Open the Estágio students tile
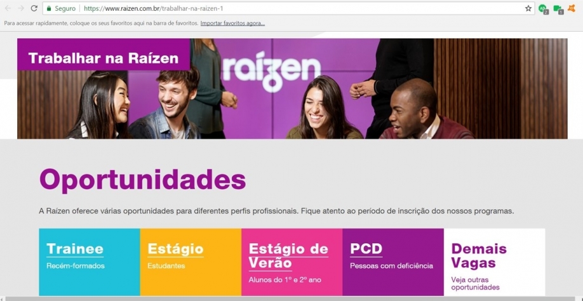Image resolution: width=583 pixels, height=301 pixels. tap(191, 262)
